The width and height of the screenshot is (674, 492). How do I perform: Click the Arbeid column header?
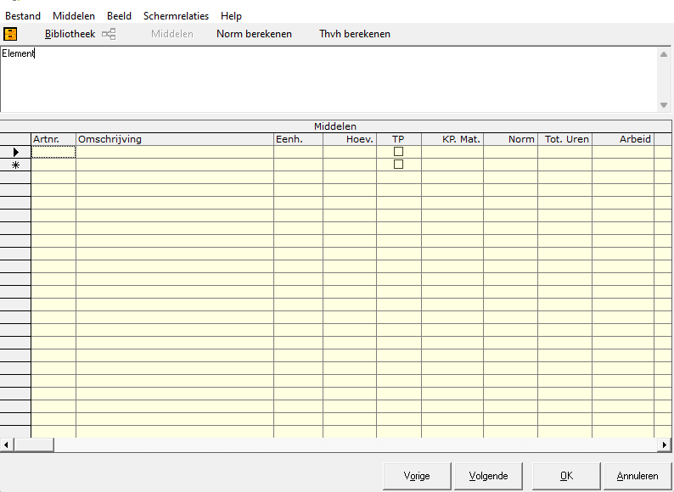tap(623, 139)
